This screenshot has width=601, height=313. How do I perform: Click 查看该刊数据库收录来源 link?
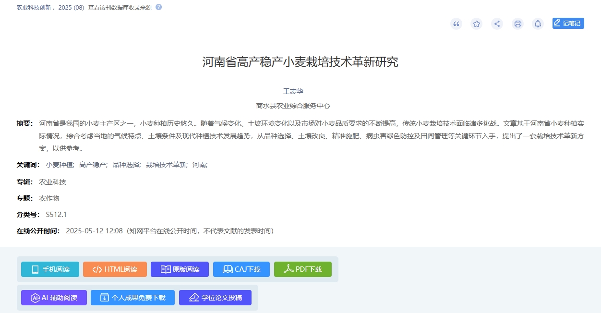point(120,8)
